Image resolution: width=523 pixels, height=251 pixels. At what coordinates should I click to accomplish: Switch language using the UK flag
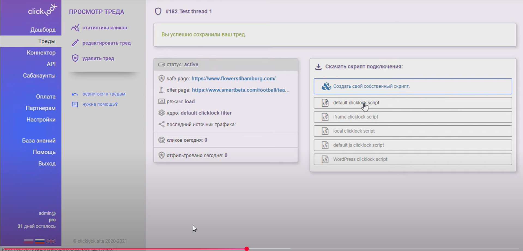click(51, 241)
